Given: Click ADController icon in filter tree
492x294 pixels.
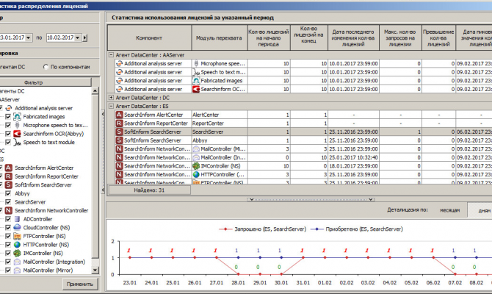Looking at the screenshot, I should click(x=17, y=219).
